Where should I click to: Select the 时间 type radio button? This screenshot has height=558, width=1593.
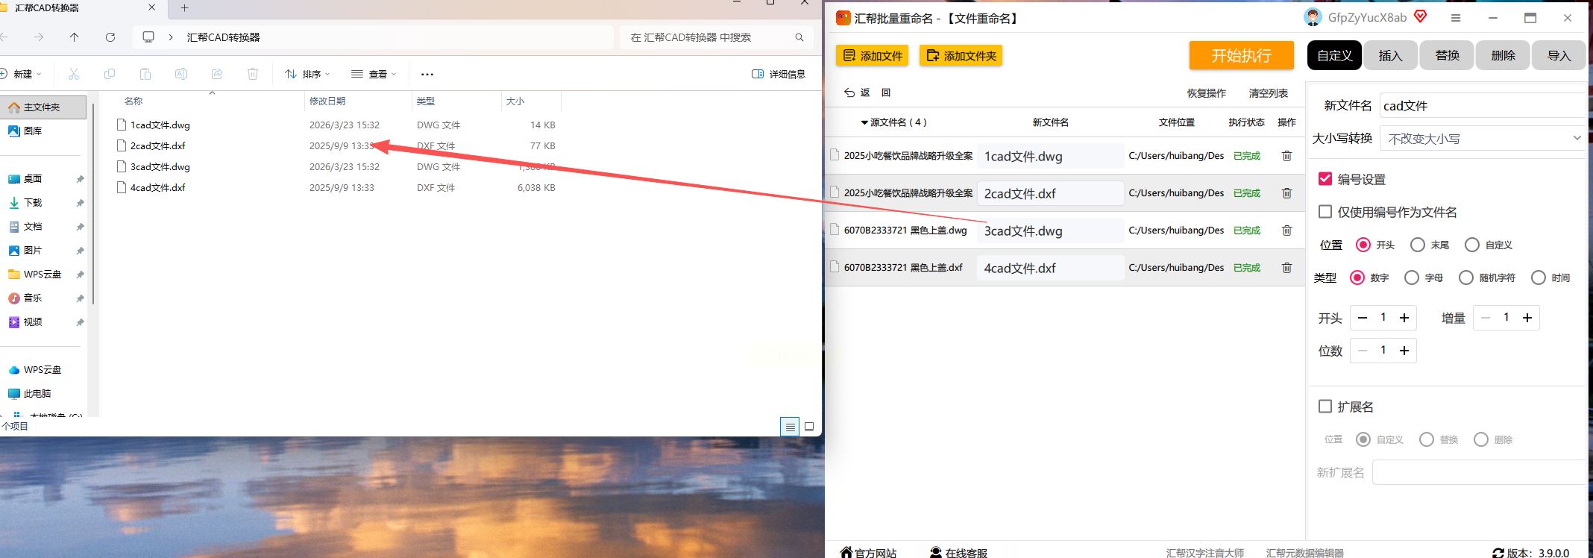[1539, 278]
